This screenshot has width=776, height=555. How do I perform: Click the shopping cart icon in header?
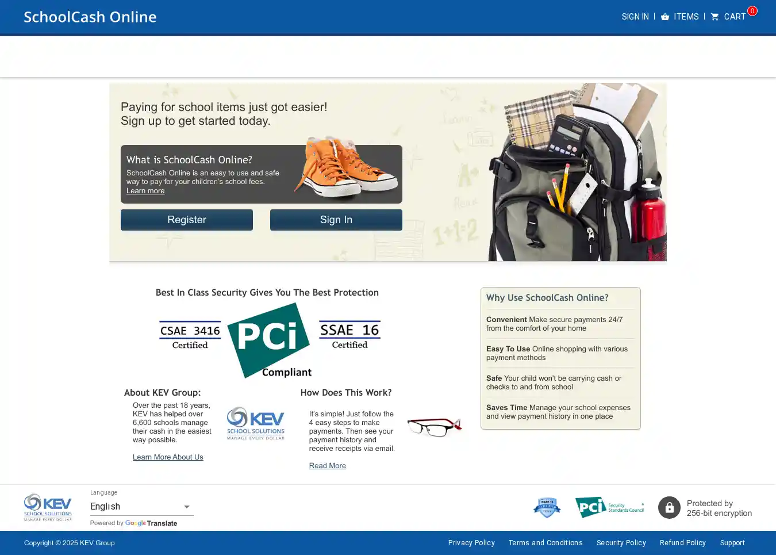pyautogui.click(x=714, y=17)
